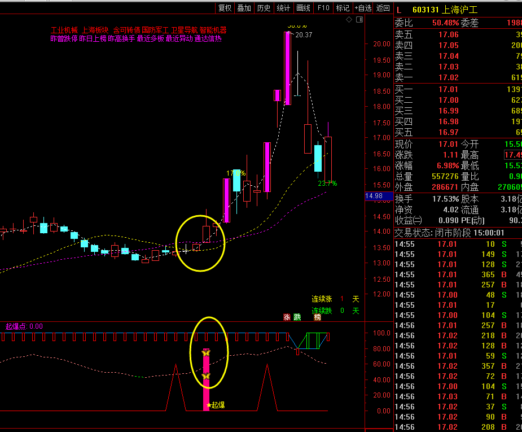Open the 叠加 overlay option
The image size is (522, 432).
[244, 8]
